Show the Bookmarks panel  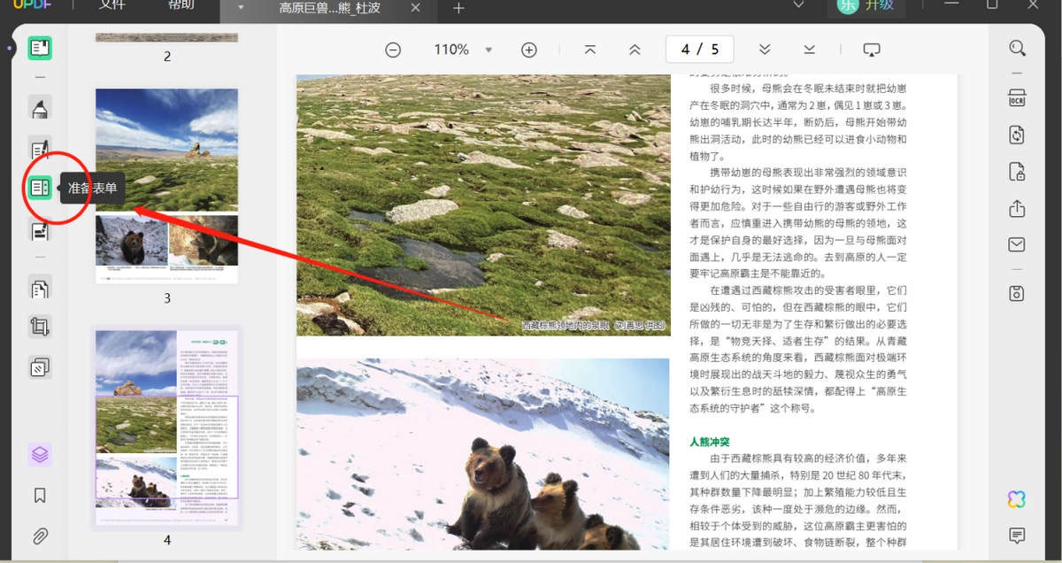(x=40, y=496)
